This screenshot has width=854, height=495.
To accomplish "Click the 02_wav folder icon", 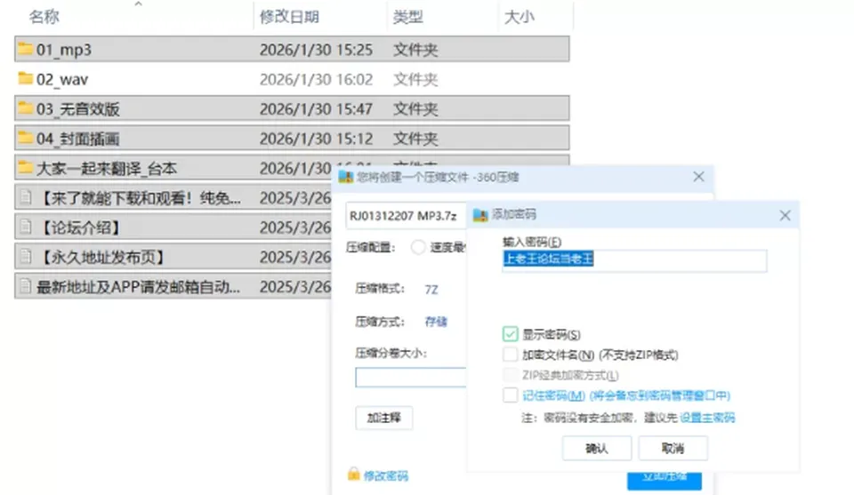I will click(x=25, y=79).
